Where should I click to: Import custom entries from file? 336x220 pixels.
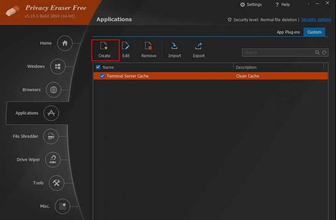click(x=175, y=50)
